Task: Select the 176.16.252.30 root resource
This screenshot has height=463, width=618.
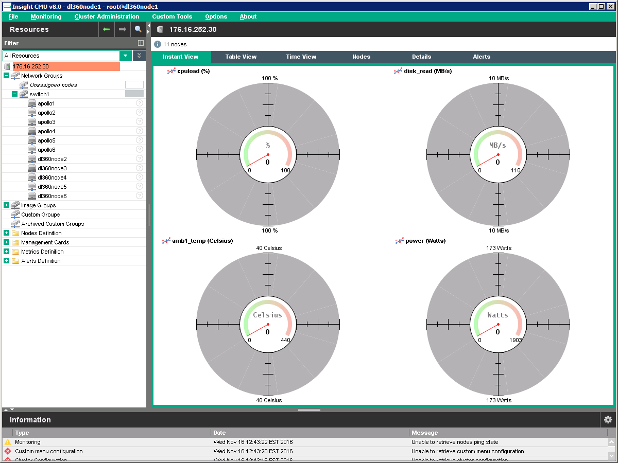Action: [x=66, y=66]
